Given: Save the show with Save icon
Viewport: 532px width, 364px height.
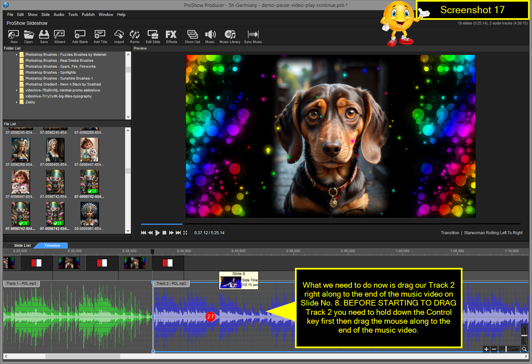Looking at the screenshot, I should tap(44, 36).
